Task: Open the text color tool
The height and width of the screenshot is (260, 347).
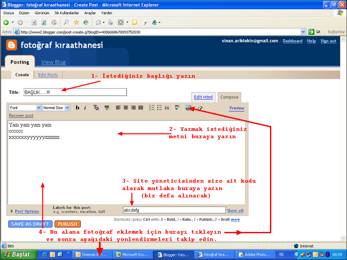Action: pyautogui.click(x=96, y=108)
